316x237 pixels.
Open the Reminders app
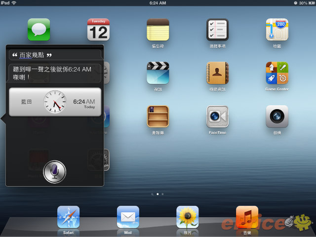coord(217,29)
